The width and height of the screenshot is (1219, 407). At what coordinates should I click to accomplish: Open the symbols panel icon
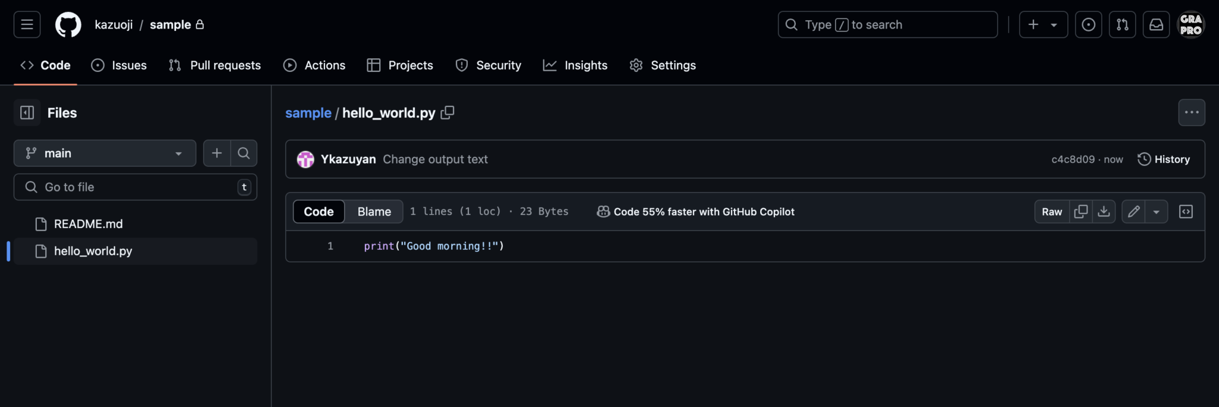click(x=1186, y=212)
